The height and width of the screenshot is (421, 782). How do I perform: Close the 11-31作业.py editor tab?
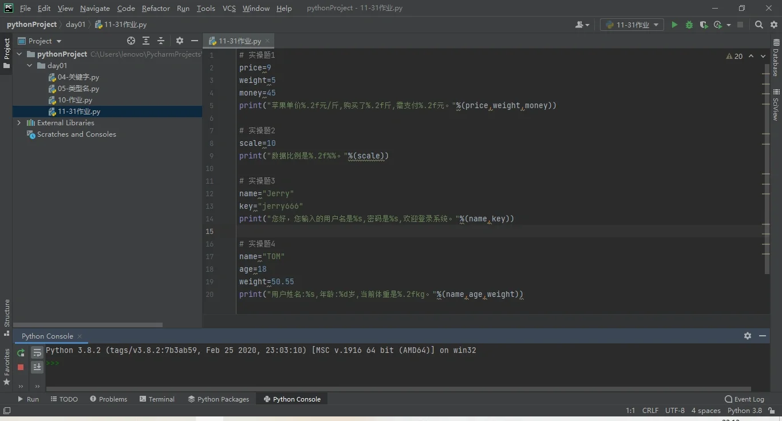click(267, 41)
